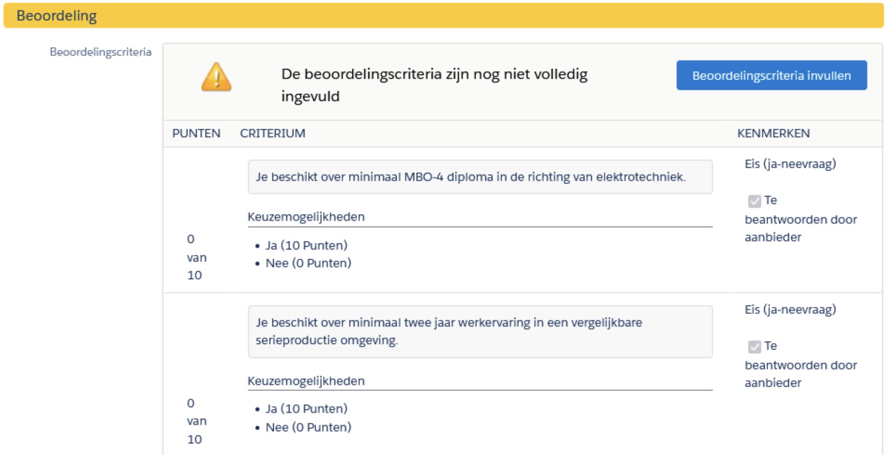Click first criterion's 'Eis (ja-neevraag)' label
The width and height of the screenshot is (888, 459).
tap(790, 164)
